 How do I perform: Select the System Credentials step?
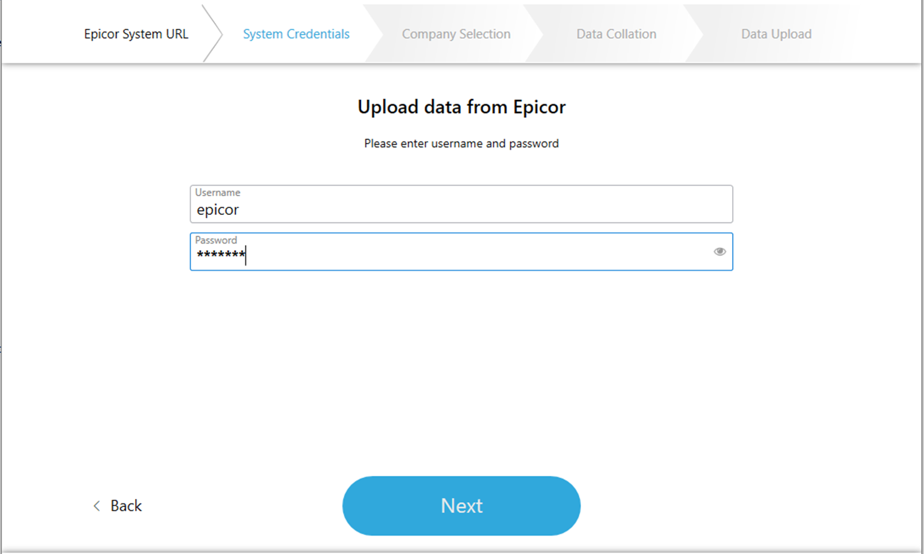tap(296, 34)
